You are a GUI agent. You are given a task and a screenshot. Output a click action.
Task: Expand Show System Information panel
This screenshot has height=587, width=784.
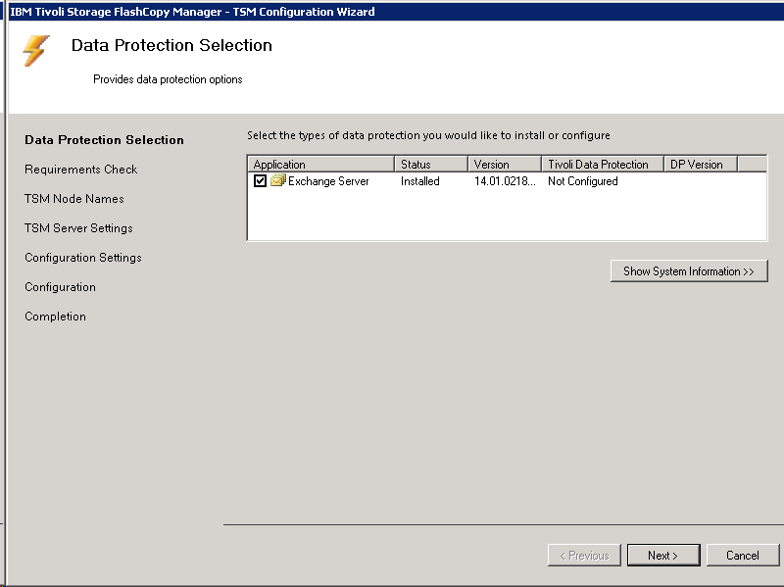coord(688,271)
